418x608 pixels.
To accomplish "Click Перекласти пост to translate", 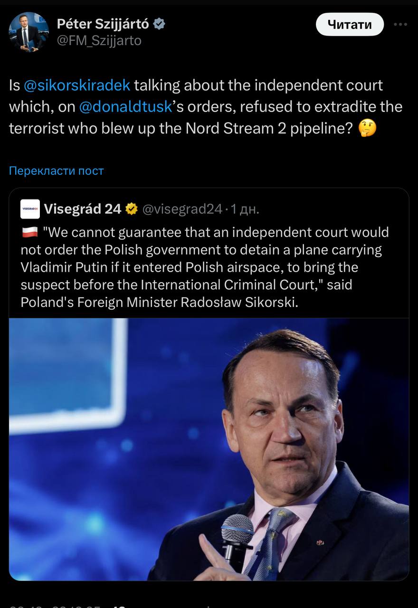I will (x=56, y=171).
